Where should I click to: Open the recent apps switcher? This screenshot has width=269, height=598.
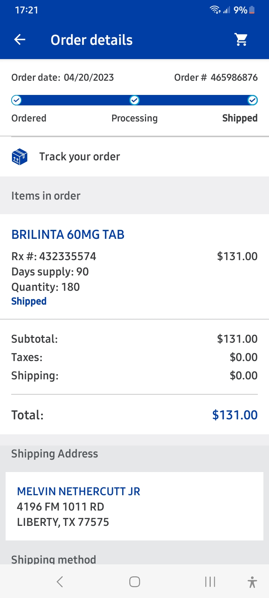[210, 582]
